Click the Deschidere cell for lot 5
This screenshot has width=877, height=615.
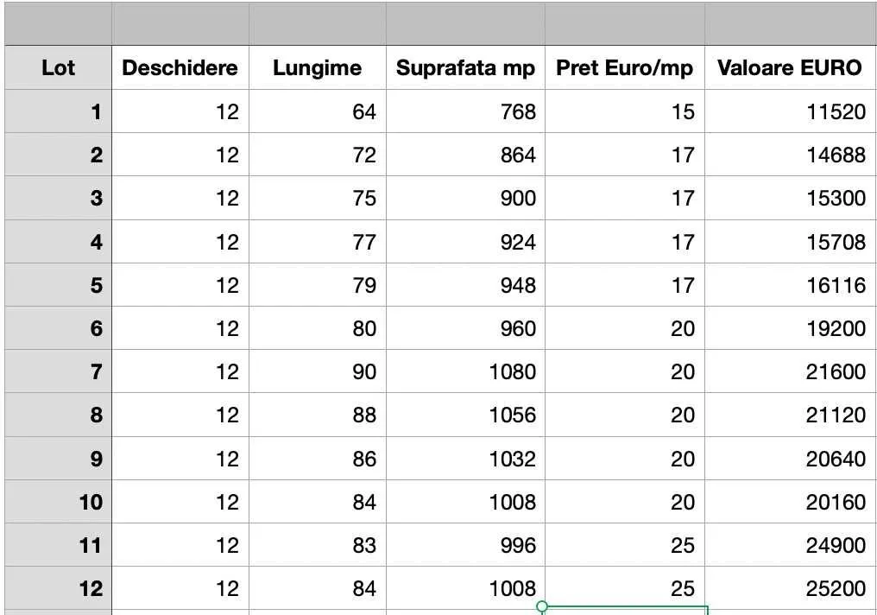pyautogui.click(x=180, y=285)
